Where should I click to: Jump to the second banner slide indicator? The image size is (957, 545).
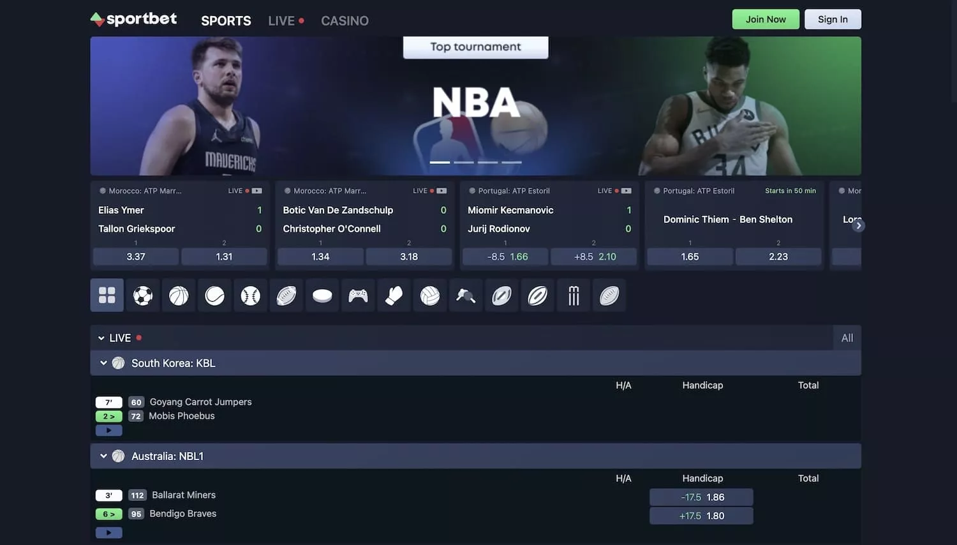click(464, 163)
